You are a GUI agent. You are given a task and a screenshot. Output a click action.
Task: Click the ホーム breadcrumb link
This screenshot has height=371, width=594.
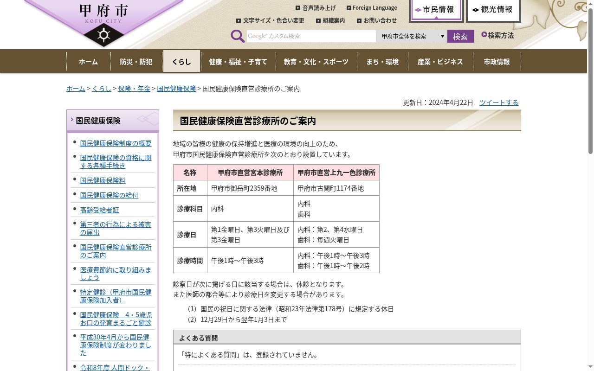pos(76,89)
